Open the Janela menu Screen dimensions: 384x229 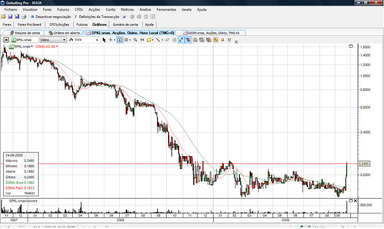tap(186, 10)
